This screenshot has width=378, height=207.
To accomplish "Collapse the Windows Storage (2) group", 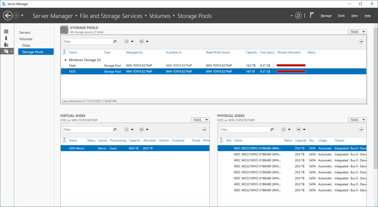I will (65, 60).
